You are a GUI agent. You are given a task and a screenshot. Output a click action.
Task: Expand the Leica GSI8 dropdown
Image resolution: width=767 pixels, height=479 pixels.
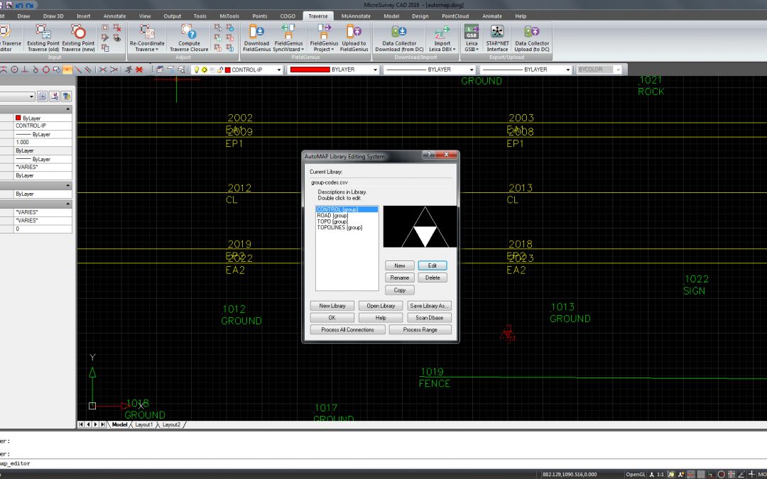[471, 50]
